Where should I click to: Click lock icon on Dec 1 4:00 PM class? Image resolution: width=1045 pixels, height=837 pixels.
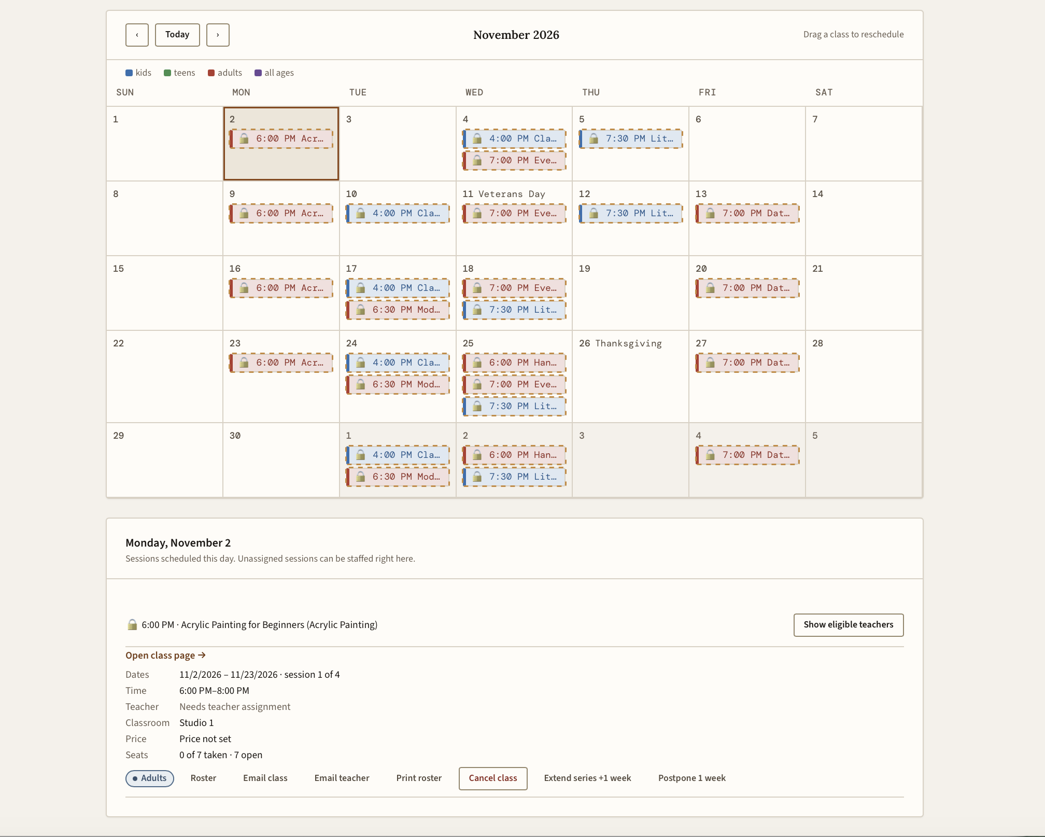[x=361, y=455]
